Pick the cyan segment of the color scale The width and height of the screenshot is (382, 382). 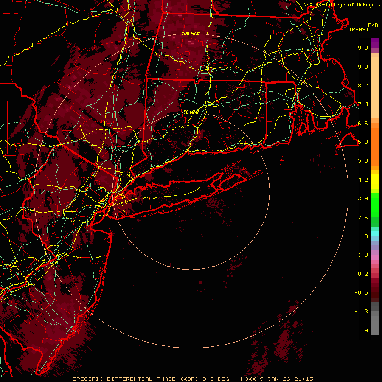click(x=375, y=233)
